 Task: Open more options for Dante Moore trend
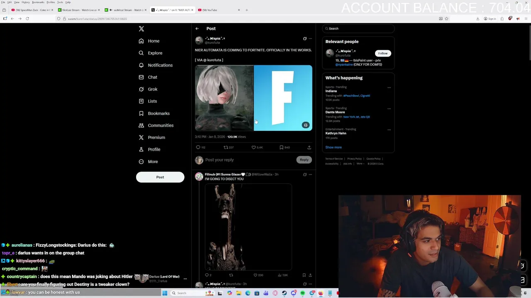coord(389,108)
